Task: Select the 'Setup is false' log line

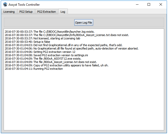Action: (27, 42)
